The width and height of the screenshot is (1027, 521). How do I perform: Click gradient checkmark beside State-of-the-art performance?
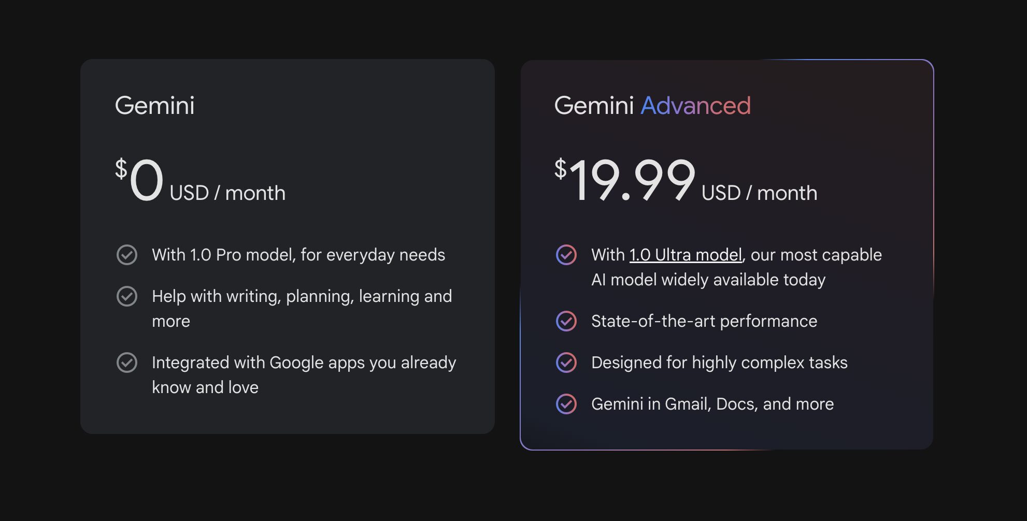[566, 321]
